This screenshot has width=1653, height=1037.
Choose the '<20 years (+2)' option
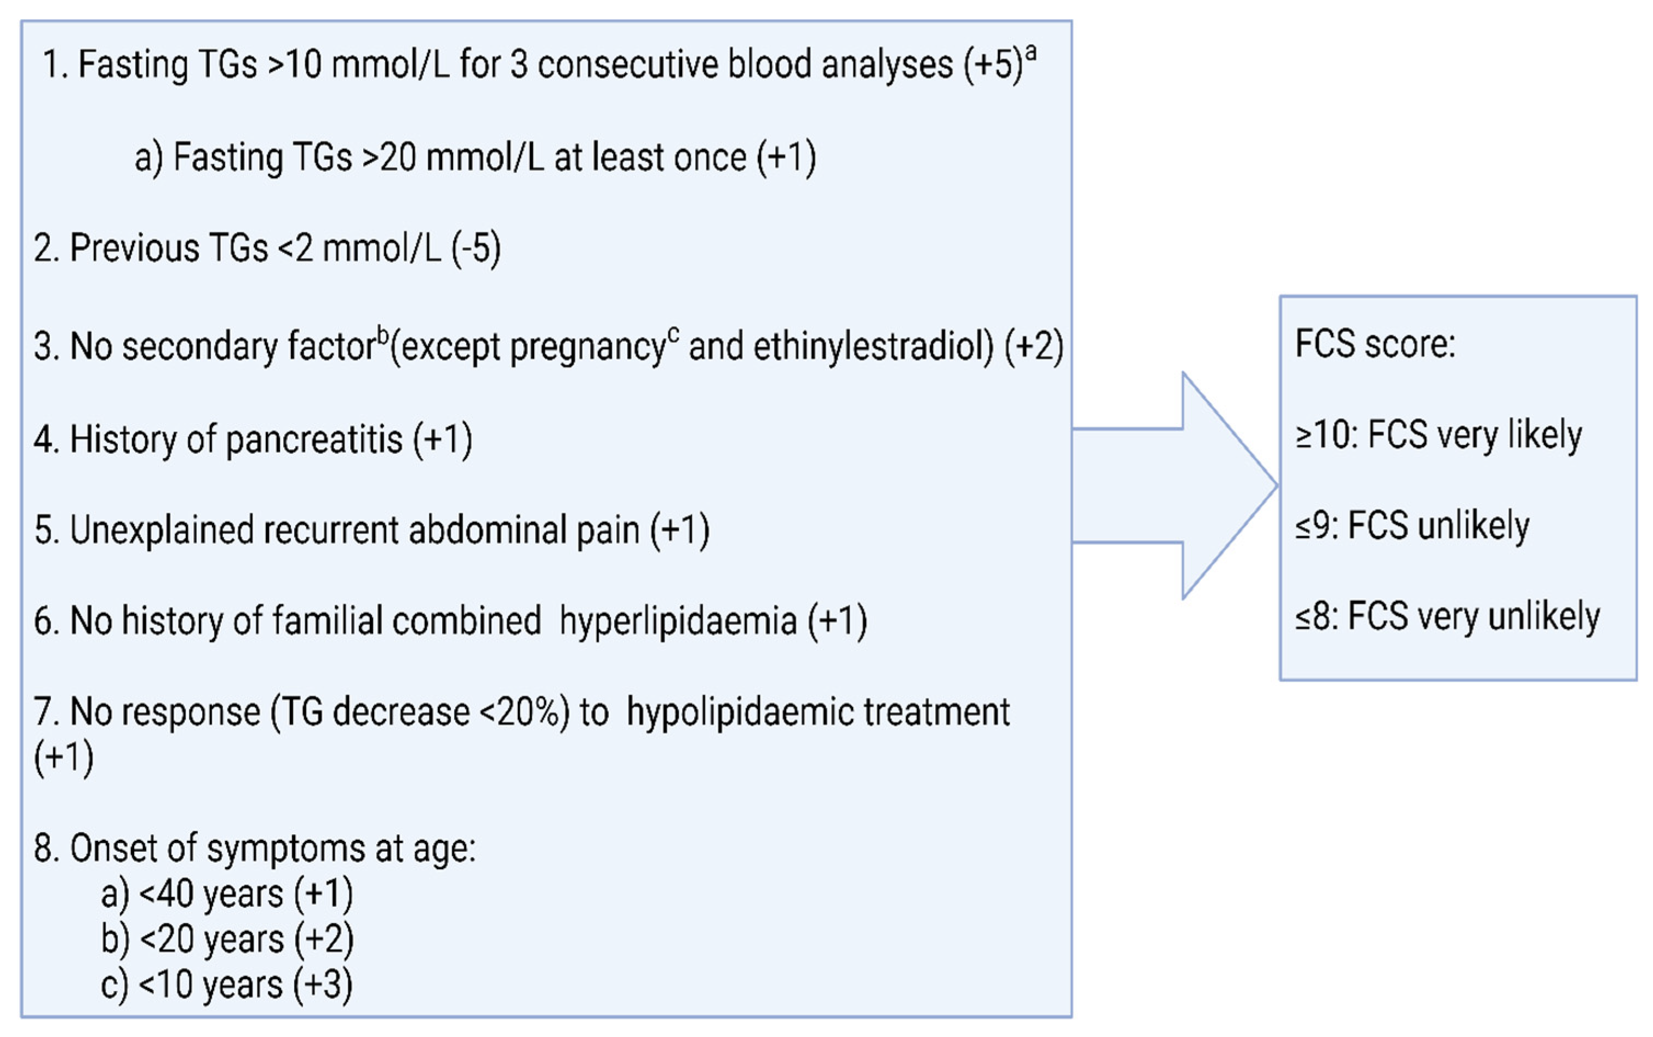coord(227,939)
